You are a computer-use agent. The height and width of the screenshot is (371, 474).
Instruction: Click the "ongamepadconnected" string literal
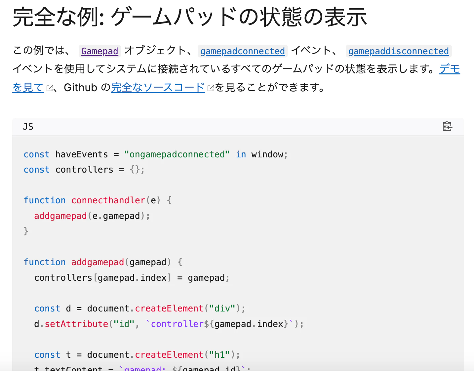[x=177, y=154]
